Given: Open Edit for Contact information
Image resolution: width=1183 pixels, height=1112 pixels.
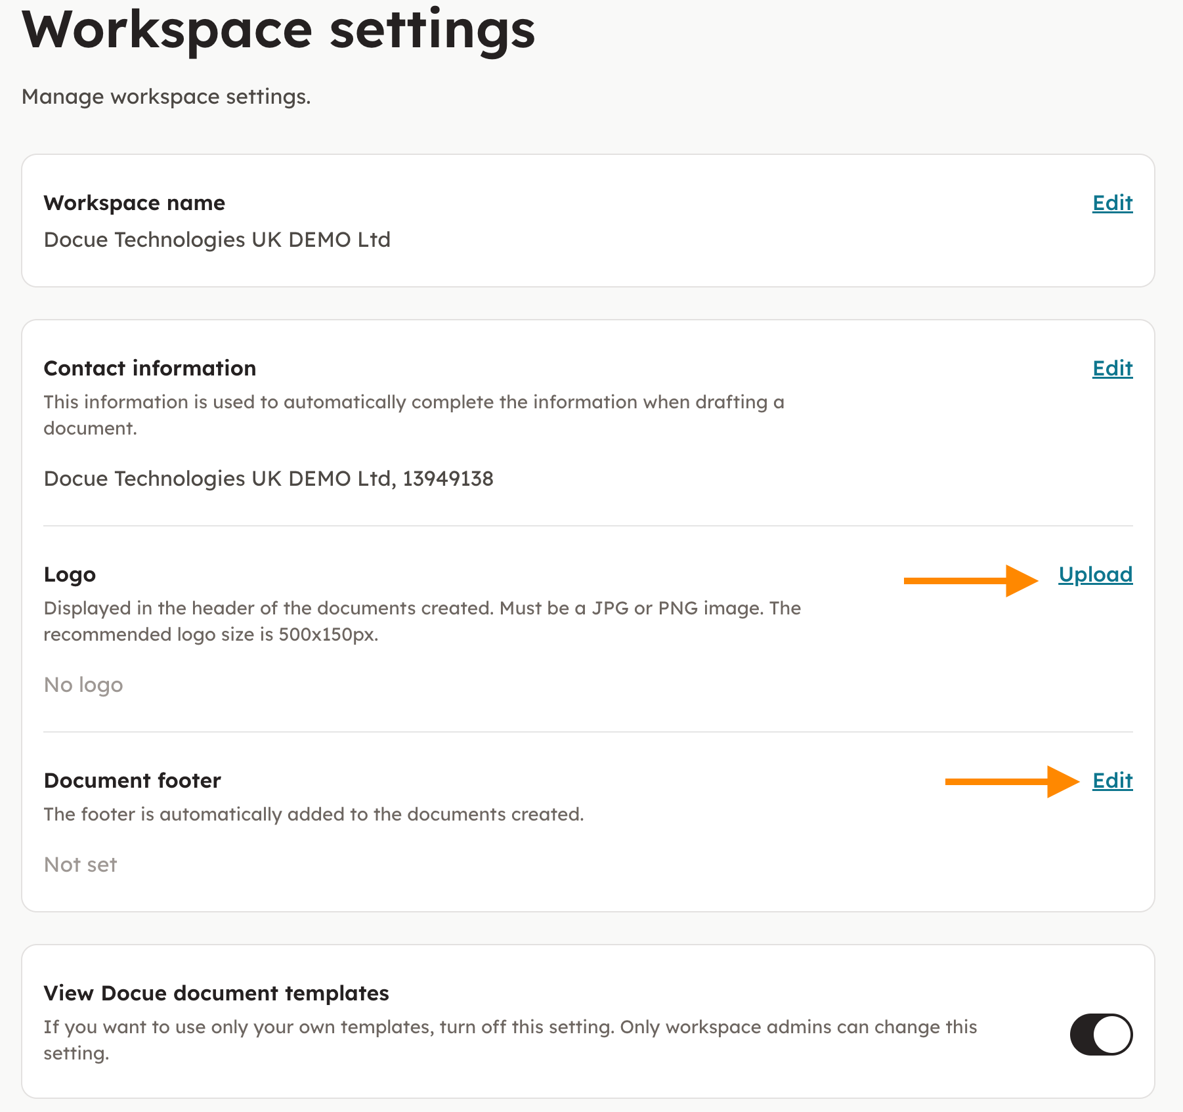Looking at the screenshot, I should [x=1112, y=369].
